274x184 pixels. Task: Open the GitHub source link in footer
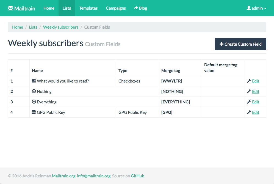pos(137,176)
